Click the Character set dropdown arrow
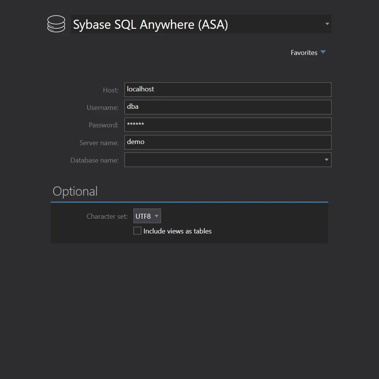 click(157, 216)
